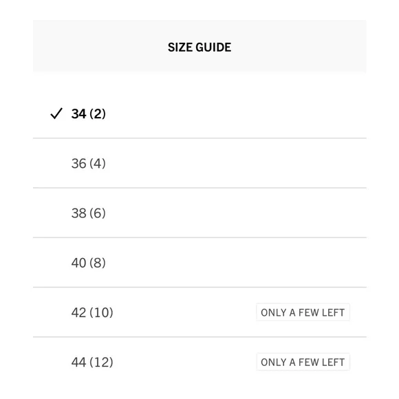The image size is (399, 399).
Task: Open the SIZE GUIDE
Action: click(x=199, y=46)
